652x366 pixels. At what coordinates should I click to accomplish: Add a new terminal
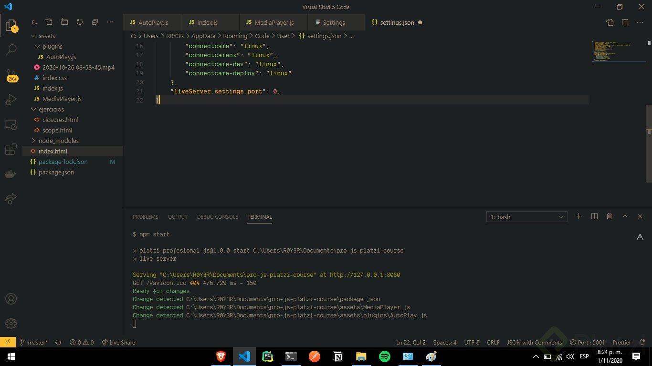point(578,216)
